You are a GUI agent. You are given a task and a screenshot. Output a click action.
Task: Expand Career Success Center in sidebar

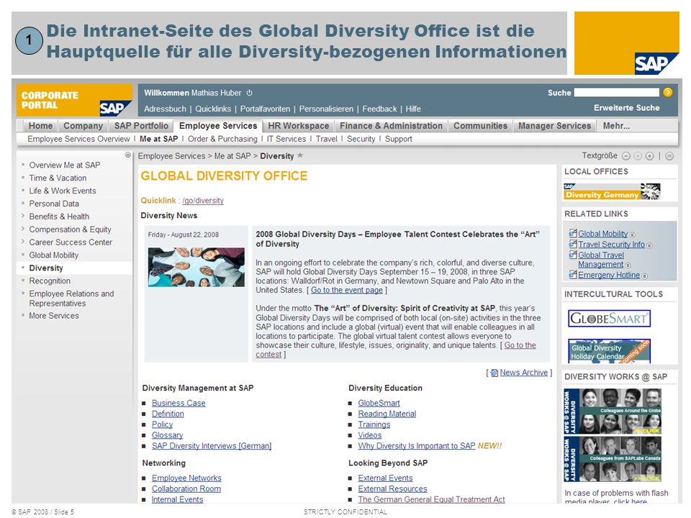point(23,242)
